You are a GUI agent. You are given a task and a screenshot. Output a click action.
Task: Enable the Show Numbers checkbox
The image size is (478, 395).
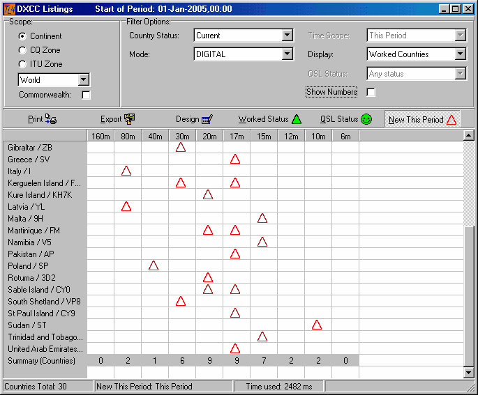[x=371, y=92]
